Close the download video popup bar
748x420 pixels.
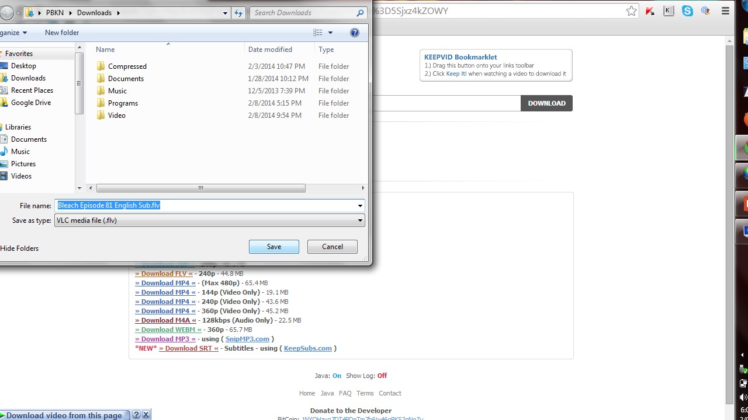(146, 415)
